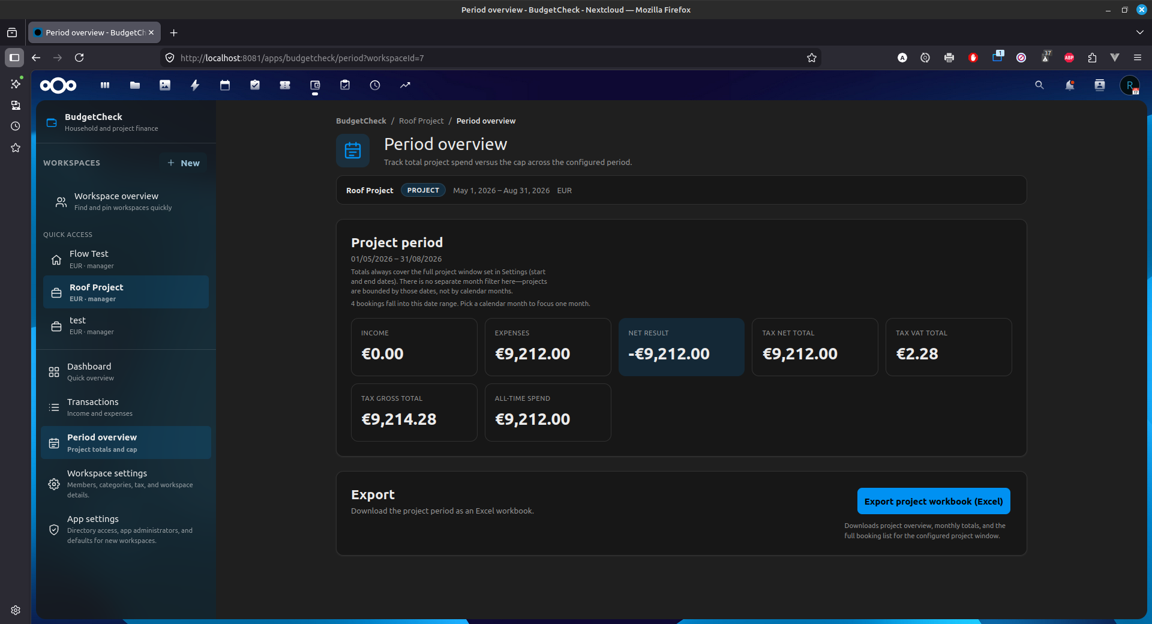1152x624 pixels.
Task: Open the Firefox extensions puzzle icon
Action: (x=1092, y=58)
